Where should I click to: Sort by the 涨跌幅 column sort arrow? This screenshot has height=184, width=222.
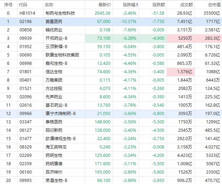(x=137, y=5)
